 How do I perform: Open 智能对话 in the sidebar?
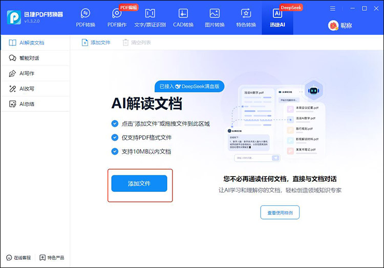(29, 58)
